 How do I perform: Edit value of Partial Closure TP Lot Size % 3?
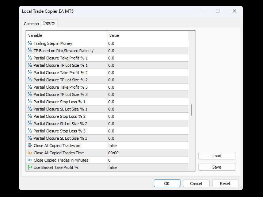(x=148, y=94)
